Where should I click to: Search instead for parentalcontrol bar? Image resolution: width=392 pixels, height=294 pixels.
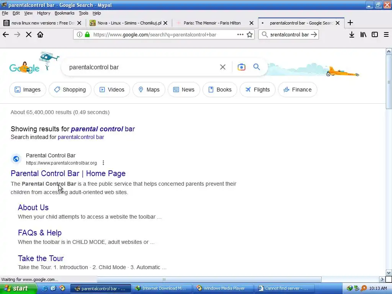81,137
